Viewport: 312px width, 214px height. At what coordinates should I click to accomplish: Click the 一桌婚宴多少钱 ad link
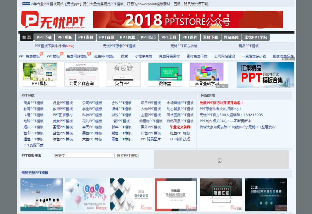coord(254,56)
